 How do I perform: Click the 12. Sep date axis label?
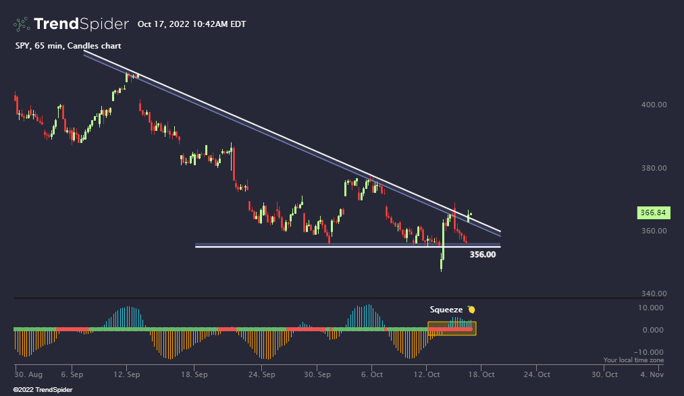[126, 374]
